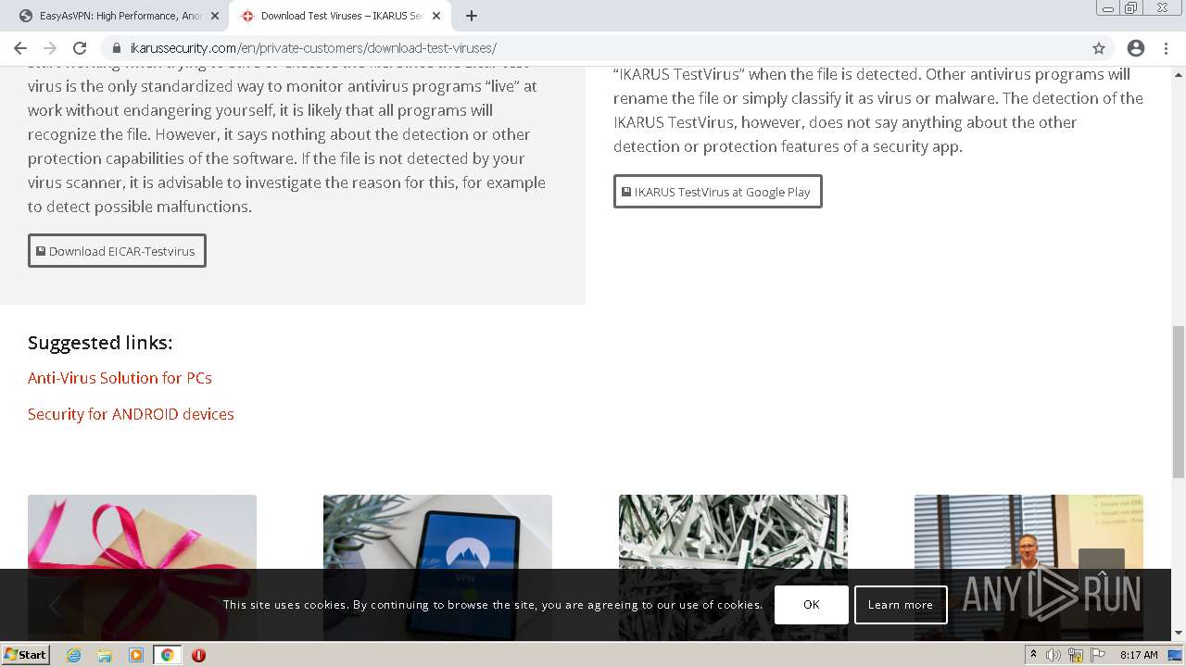Click Learn more about cookies
1186x667 pixels.
[901, 604]
